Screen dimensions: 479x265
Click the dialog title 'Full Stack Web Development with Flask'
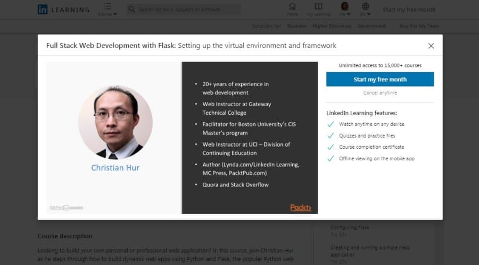[x=111, y=46]
